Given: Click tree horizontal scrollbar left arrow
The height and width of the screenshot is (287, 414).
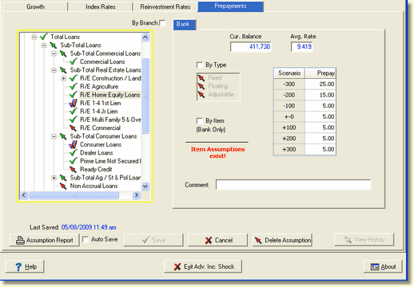Looking at the screenshot, I should (24, 195).
